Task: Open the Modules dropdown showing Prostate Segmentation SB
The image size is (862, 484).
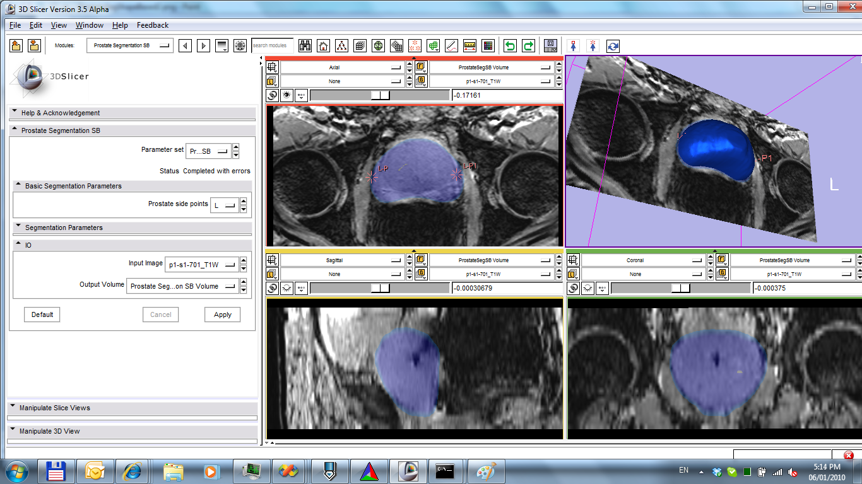Action: [x=130, y=45]
